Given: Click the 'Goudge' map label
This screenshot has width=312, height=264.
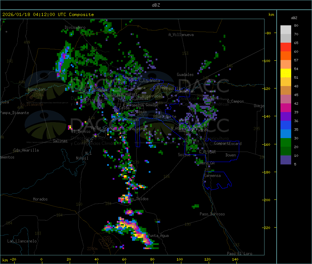Looking at the screenshot, I should tap(152, 105).
